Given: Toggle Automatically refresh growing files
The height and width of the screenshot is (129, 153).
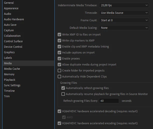Looking at the screenshot, I should 63,88.
